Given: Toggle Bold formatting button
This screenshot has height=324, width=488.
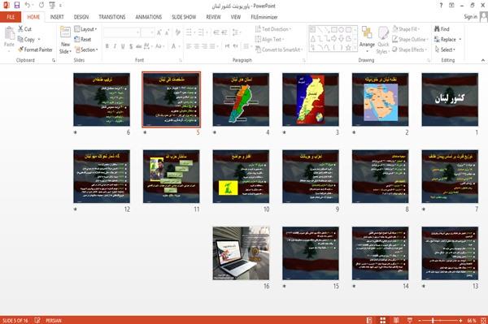Looking at the screenshot, I should 107,46.
